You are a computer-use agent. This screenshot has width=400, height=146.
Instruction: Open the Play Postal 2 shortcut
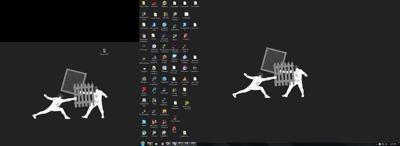176,119
